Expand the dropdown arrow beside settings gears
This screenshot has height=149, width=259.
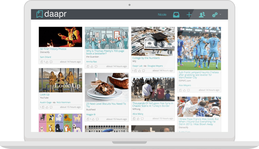pos(220,14)
